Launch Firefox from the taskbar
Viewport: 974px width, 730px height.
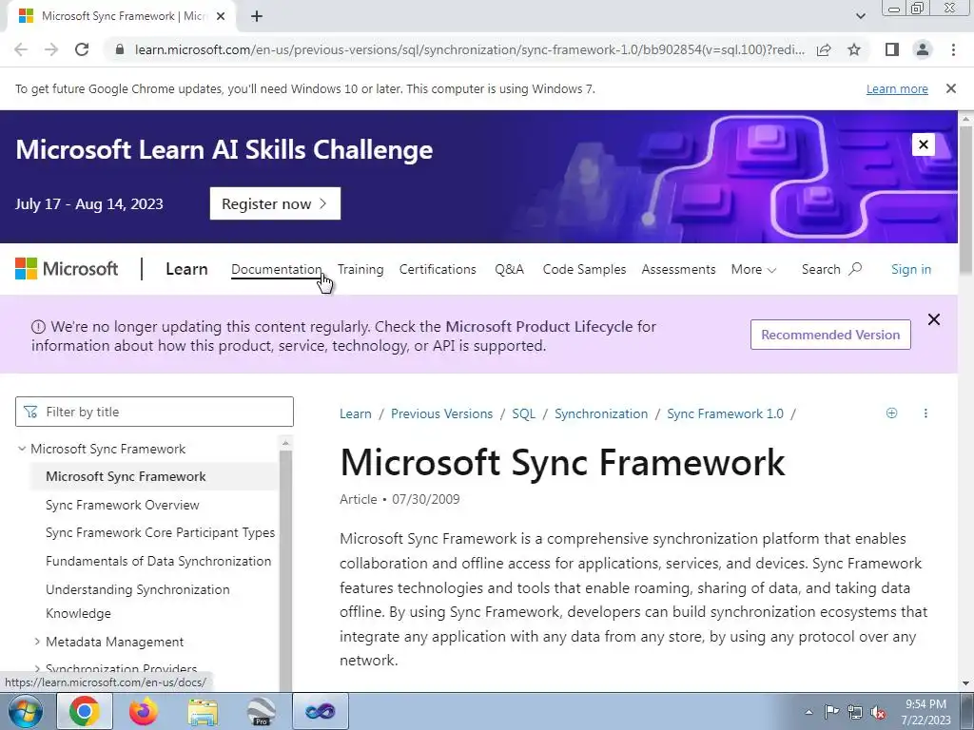click(x=144, y=711)
